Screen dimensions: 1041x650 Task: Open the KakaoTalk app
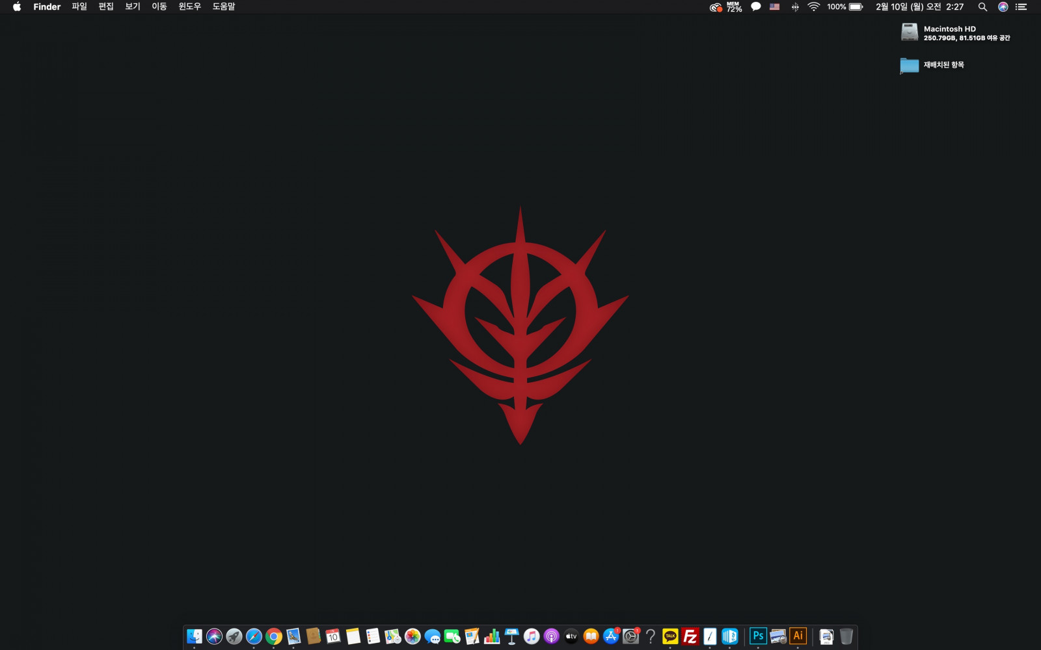pyautogui.click(x=670, y=636)
